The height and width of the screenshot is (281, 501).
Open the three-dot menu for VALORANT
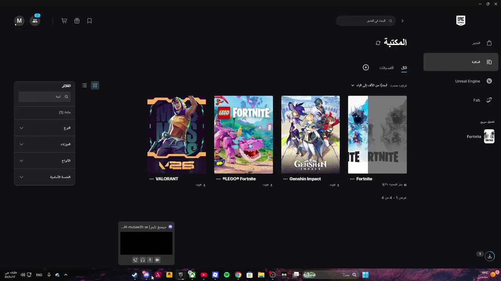point(151,179)
